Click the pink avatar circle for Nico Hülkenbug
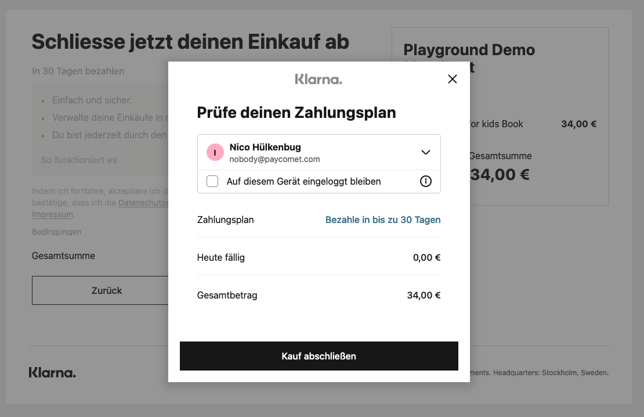 click(x=215, y=153)
